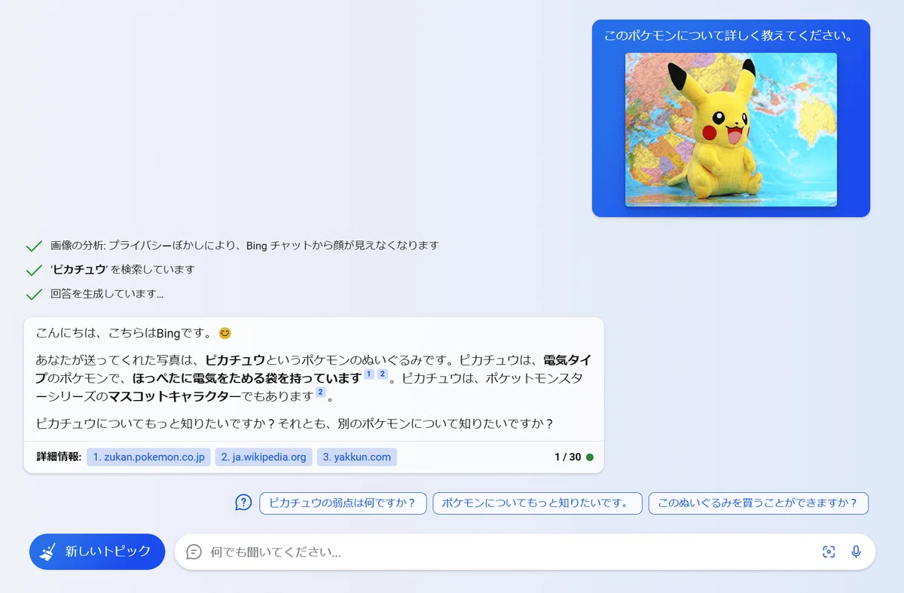Choose suggestion ポケモンについてもっと知りたいです。
Screen dimensions: 904x593
(x=537, y=503)
